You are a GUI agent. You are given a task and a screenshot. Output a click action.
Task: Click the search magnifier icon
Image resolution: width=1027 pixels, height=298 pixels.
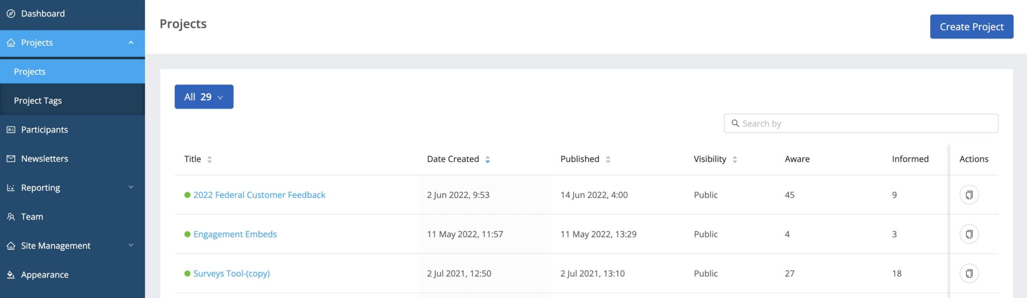tap(735, 123)
